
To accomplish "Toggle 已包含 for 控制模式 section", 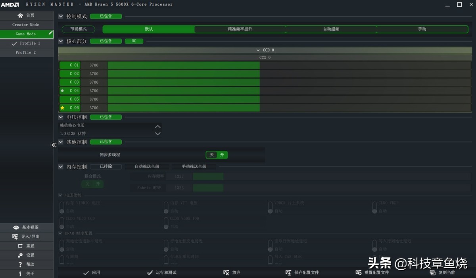I will (106, 16).
